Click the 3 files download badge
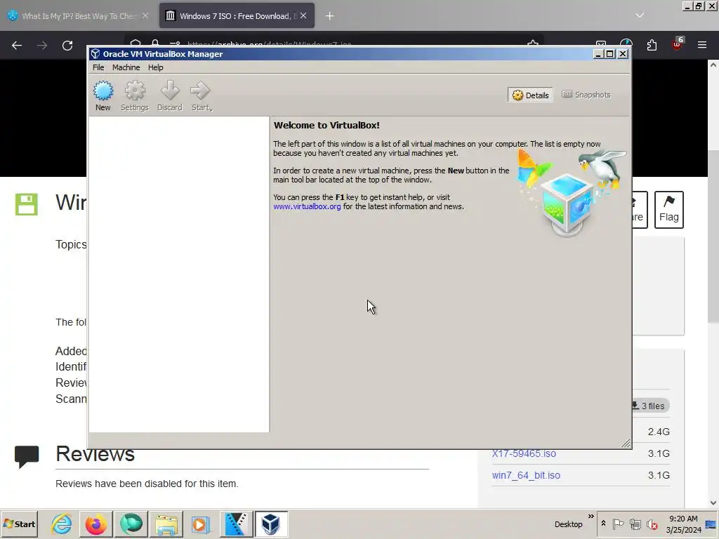Image resolution: width=719 pixels, height=539 pixels. [x=650, y=406]
